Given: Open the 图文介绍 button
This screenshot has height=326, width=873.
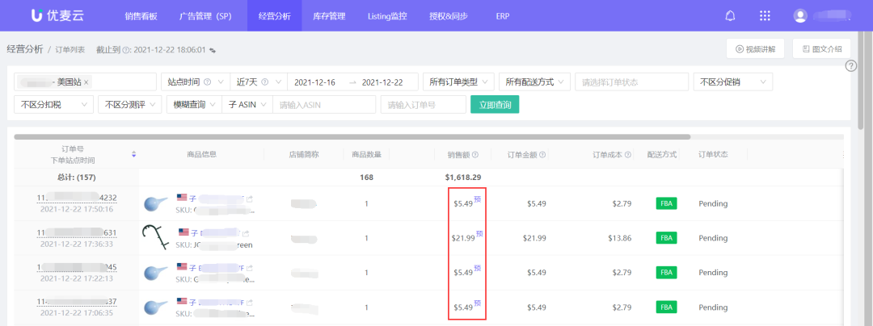Looking at the screenshot, I should pyautogui.click(x=821, y=49).
